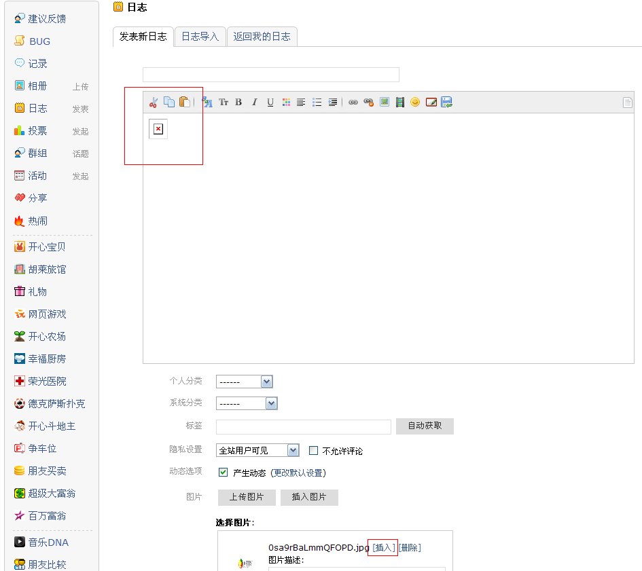This screenshot has width=642, height=571.
Task: Click the insert link chain icon
Action: [x=353, y=103]
